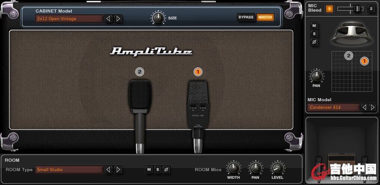Click the cabinet SIZE knob
The height and width of the screenshot is (185, 380).
[158, 18]
